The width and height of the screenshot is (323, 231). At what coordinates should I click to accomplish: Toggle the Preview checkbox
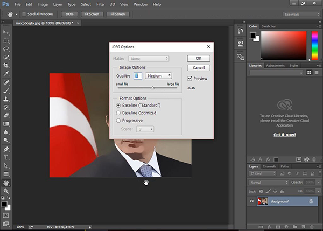[x=190, y=78]
